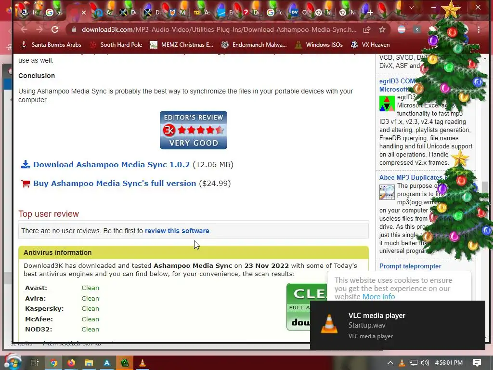The image size is (493, 370).
Task: Open the blue 'A' app in taskbar
Action: [x=107, y=363]
